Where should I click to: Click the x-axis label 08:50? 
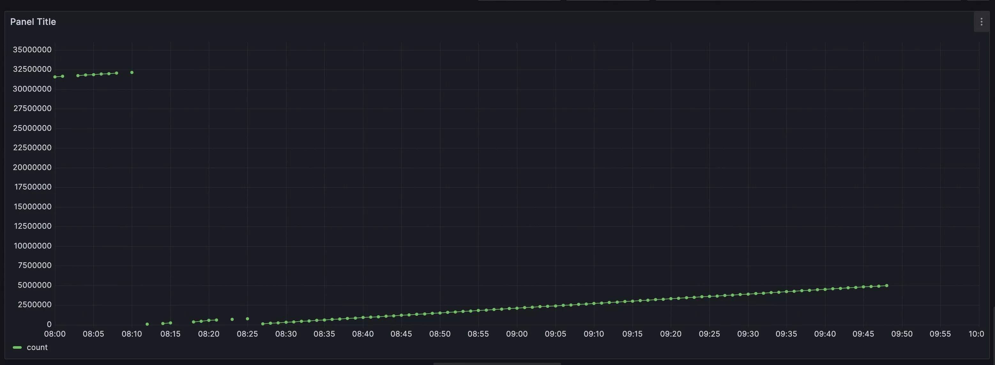point(440,334)
